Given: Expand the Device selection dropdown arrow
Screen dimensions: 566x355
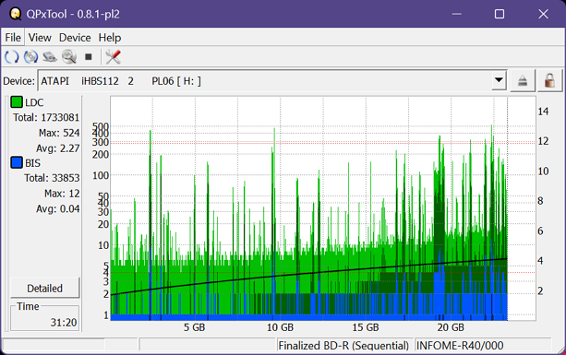Looking at the screenshot, I should click(x=499, y=80).
